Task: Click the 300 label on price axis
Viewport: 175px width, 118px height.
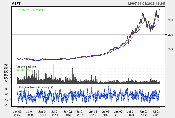Action: [x=171, y=20]
